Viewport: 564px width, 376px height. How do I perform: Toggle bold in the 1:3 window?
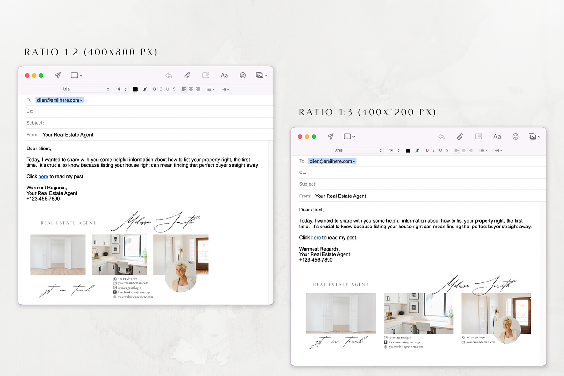[x=427, y=150]
